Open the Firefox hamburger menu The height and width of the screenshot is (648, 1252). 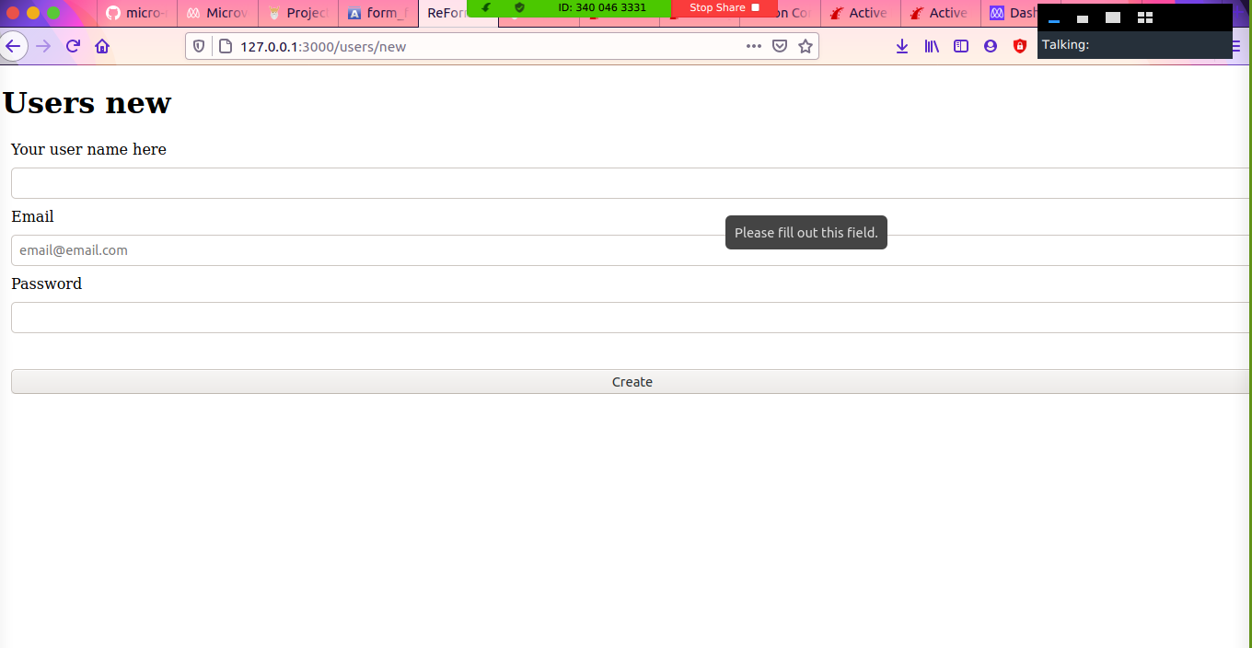point(1235,46)
